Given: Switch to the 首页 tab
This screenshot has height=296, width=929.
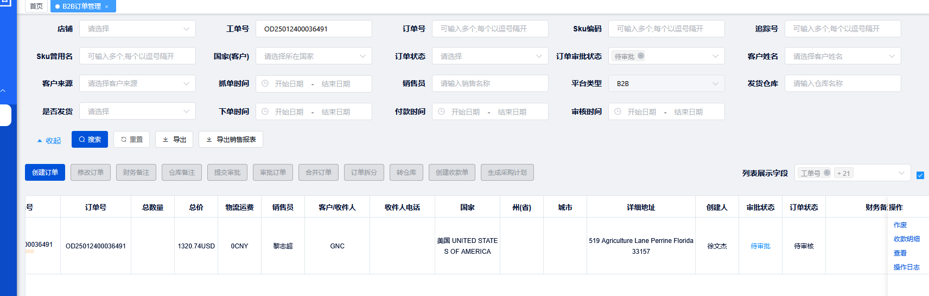Looking at the screenshot, I should pos(36,6).
